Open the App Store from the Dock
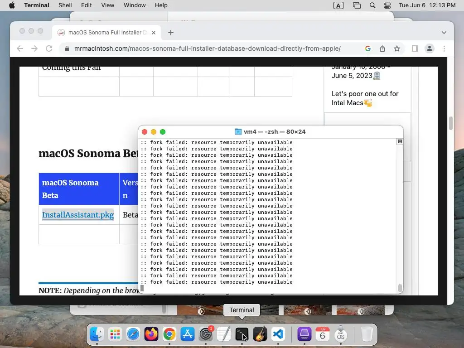 coord(188,334)
